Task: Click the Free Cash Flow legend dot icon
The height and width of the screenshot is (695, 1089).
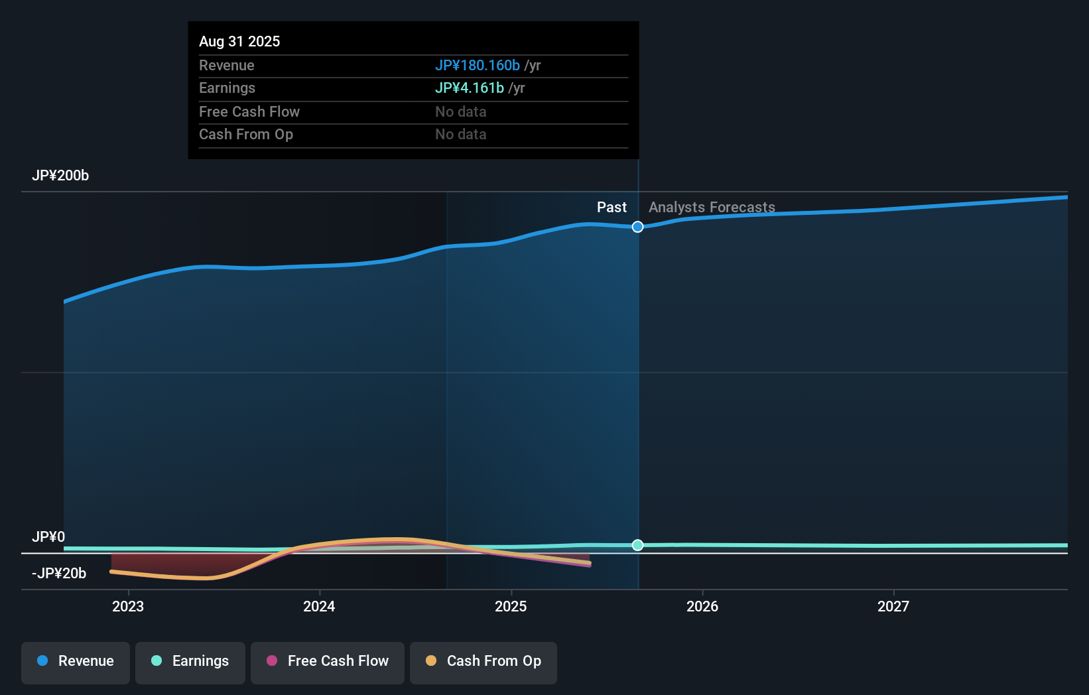Action: pyautogui.click(x=271, y=661)
